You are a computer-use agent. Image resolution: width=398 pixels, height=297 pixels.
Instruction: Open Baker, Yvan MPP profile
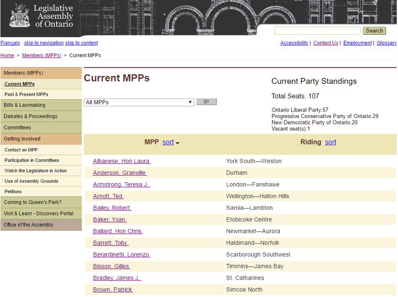click(110, 220)
